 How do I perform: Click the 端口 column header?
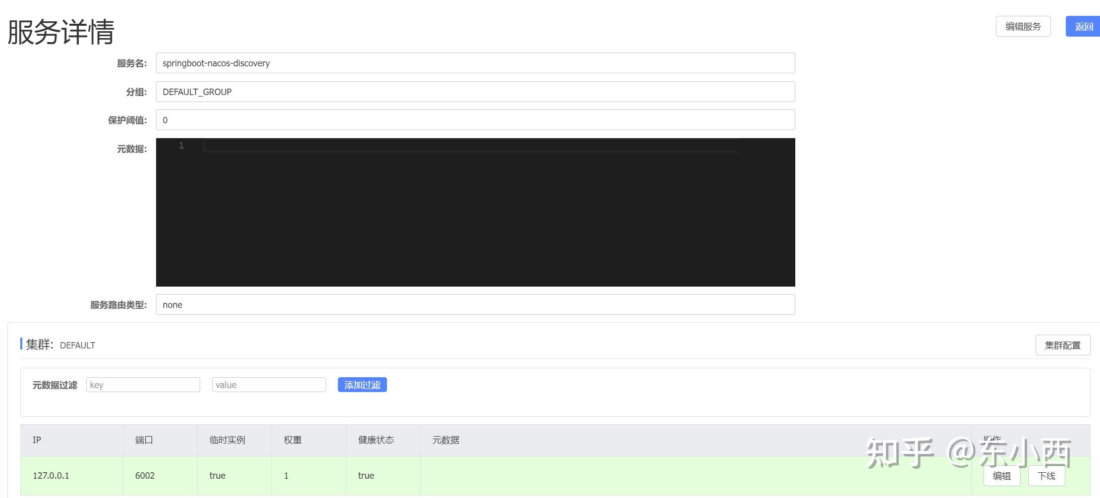click(x=144, y=440)
